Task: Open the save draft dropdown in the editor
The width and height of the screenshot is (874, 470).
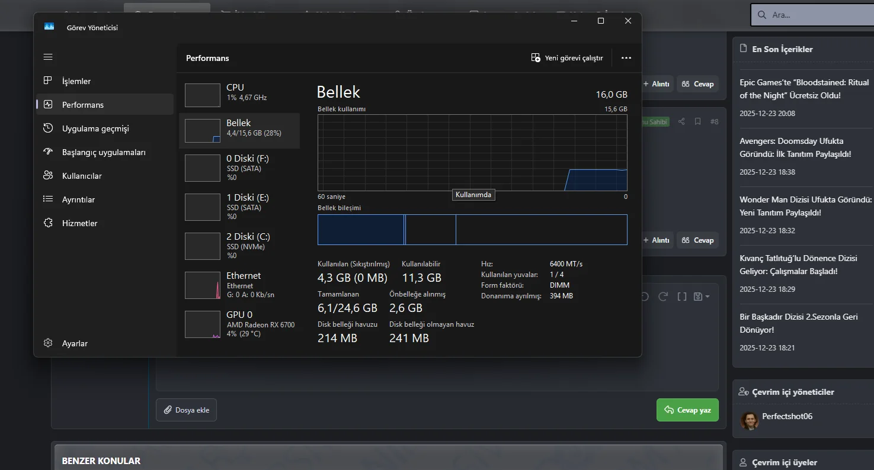Action: tap(701, 297)
